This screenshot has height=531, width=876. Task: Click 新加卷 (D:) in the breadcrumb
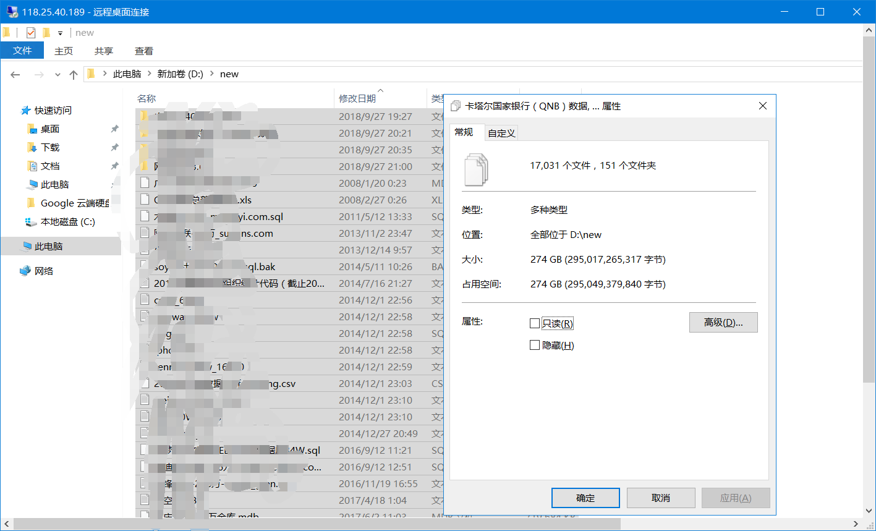pos(181,74)
